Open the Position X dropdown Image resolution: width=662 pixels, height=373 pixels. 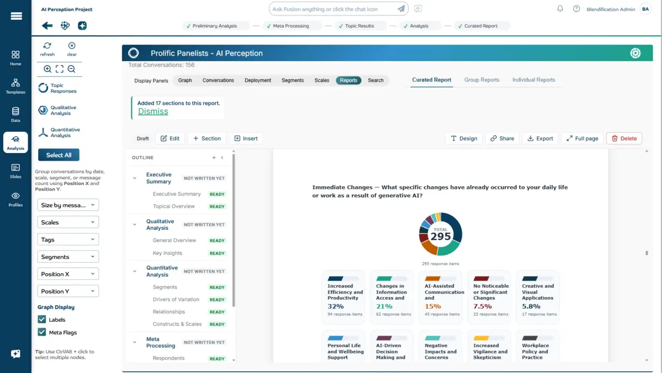(68, 274)
